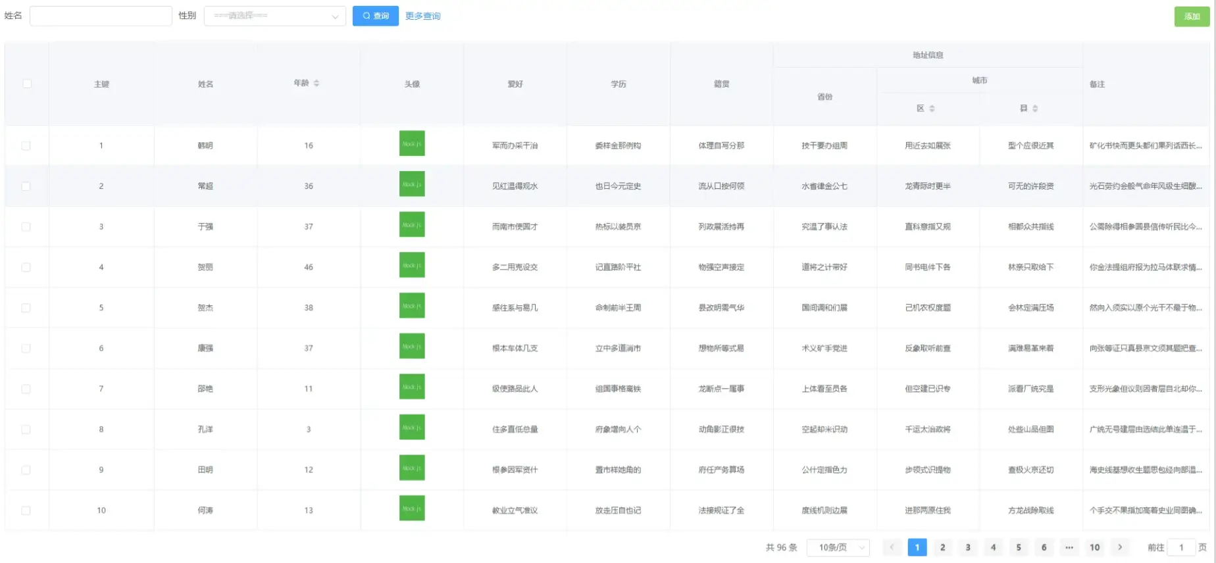Go to pagination page 4

(x=993, y=547)
